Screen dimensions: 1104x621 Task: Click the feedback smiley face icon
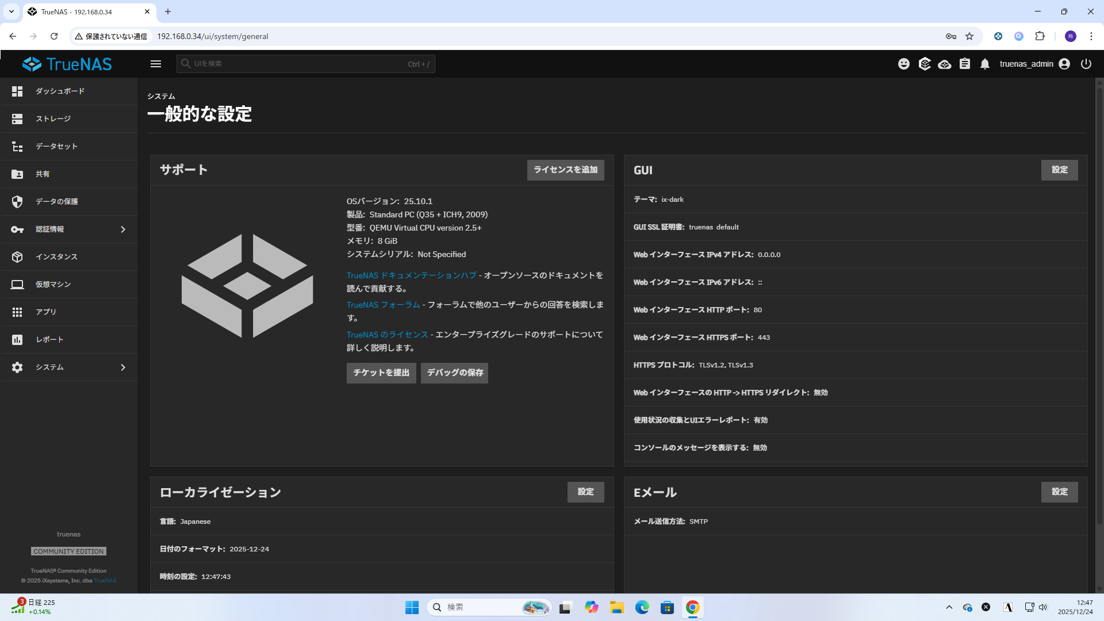coord(904,64)
